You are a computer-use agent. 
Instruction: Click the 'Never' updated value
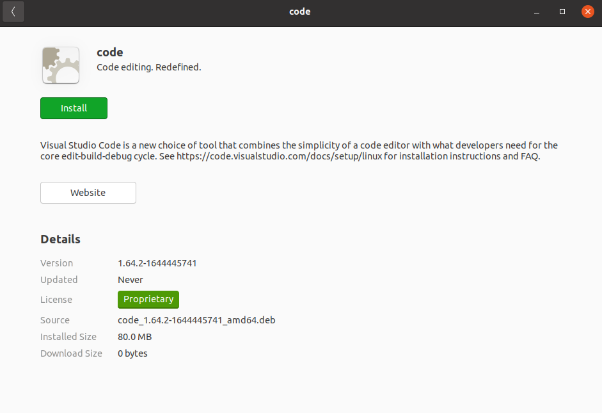(131, 280)
